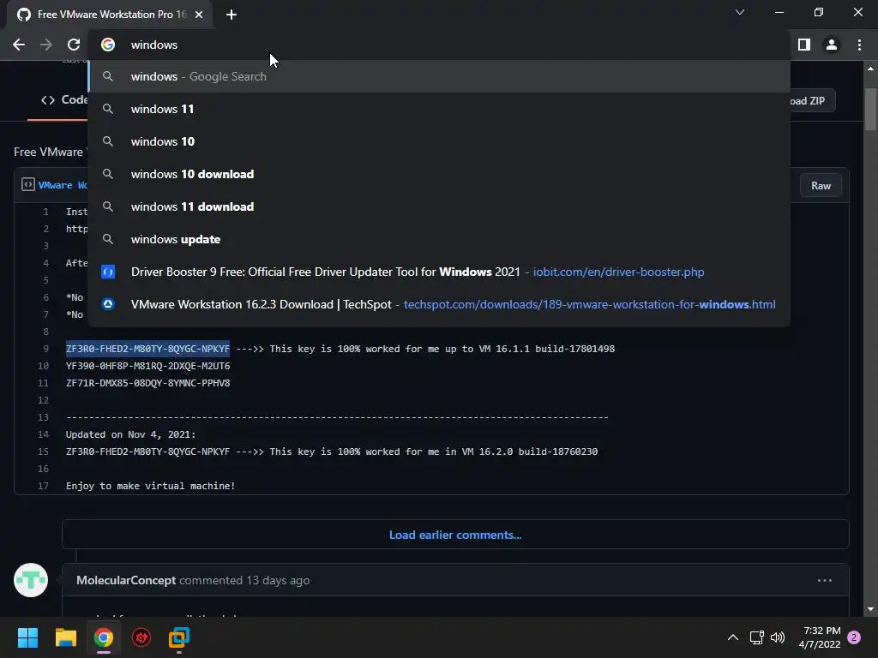Open the tab search chevron in title bar
The height and width of the screenshot is (658, 878).
740,12
